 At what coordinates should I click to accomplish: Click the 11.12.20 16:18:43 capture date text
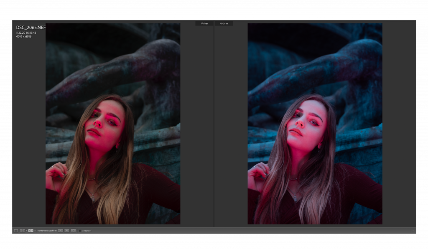[26, 33]
